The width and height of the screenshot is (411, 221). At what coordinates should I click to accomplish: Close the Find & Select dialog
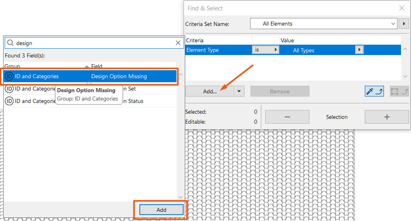402,8
